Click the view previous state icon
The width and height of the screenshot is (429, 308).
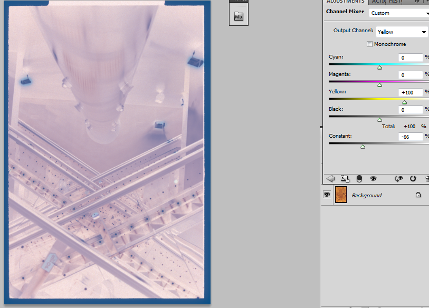coord(399,179)
